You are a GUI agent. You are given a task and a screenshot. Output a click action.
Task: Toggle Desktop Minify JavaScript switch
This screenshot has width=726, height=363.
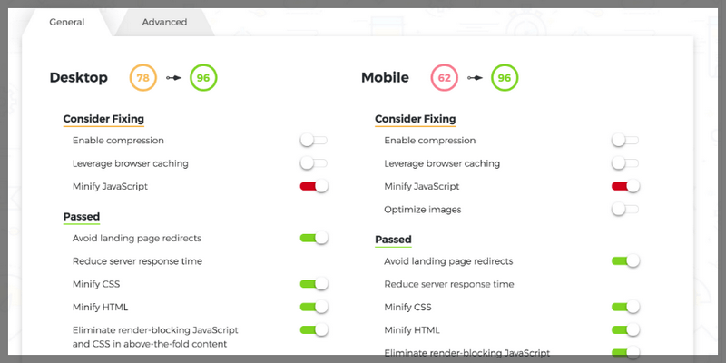(x=313, y=186)
